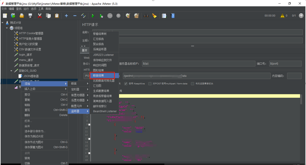Click the blue plus Expand All icon
The image size is (306, 165).
tap(66, 16)
